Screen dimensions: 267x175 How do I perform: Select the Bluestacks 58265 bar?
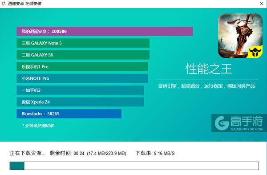pos(69,114)
